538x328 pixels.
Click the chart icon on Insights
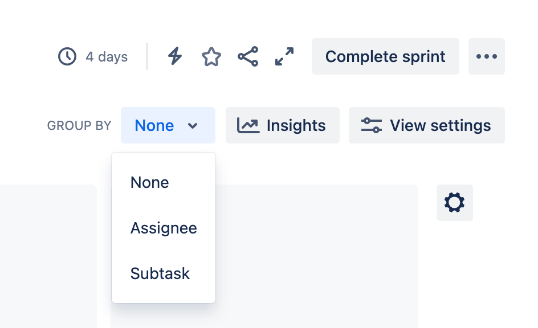pos(248,125)
